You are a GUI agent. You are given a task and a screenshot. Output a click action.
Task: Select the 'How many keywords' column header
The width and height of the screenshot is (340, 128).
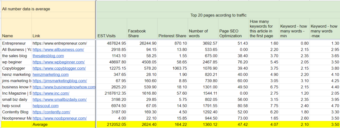coord(264,28)
